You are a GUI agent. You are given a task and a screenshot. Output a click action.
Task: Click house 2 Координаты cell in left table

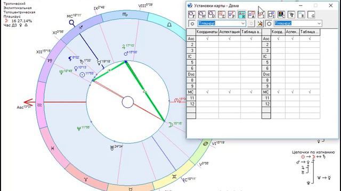point(207,45)
